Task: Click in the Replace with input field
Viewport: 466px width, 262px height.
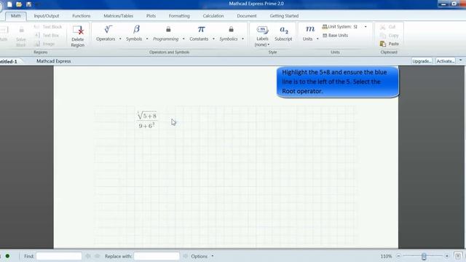Action: click(x=157, y=255)
